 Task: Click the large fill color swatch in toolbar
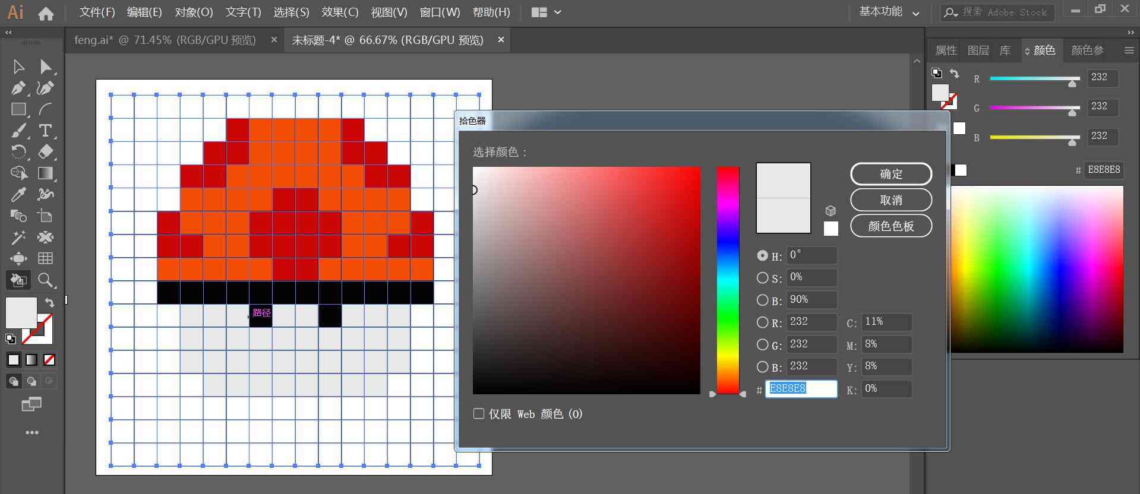click(21, 313)
